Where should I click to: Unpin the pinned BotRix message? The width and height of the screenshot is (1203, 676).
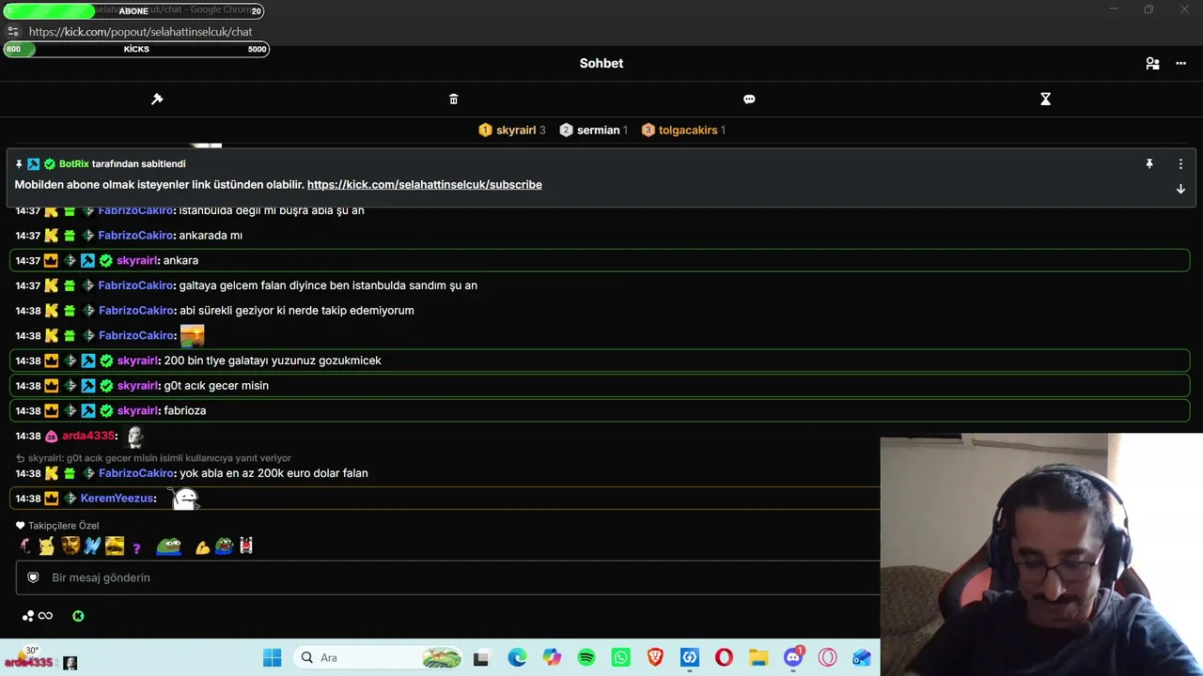pos(1148,163)
